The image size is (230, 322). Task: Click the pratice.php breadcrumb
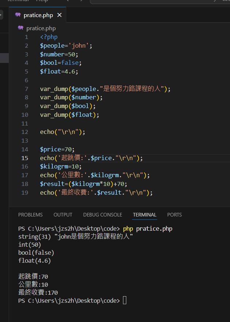[x=41, y=28]
